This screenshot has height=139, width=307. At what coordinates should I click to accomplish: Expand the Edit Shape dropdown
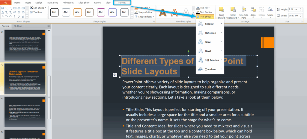(x=38, y=8)
